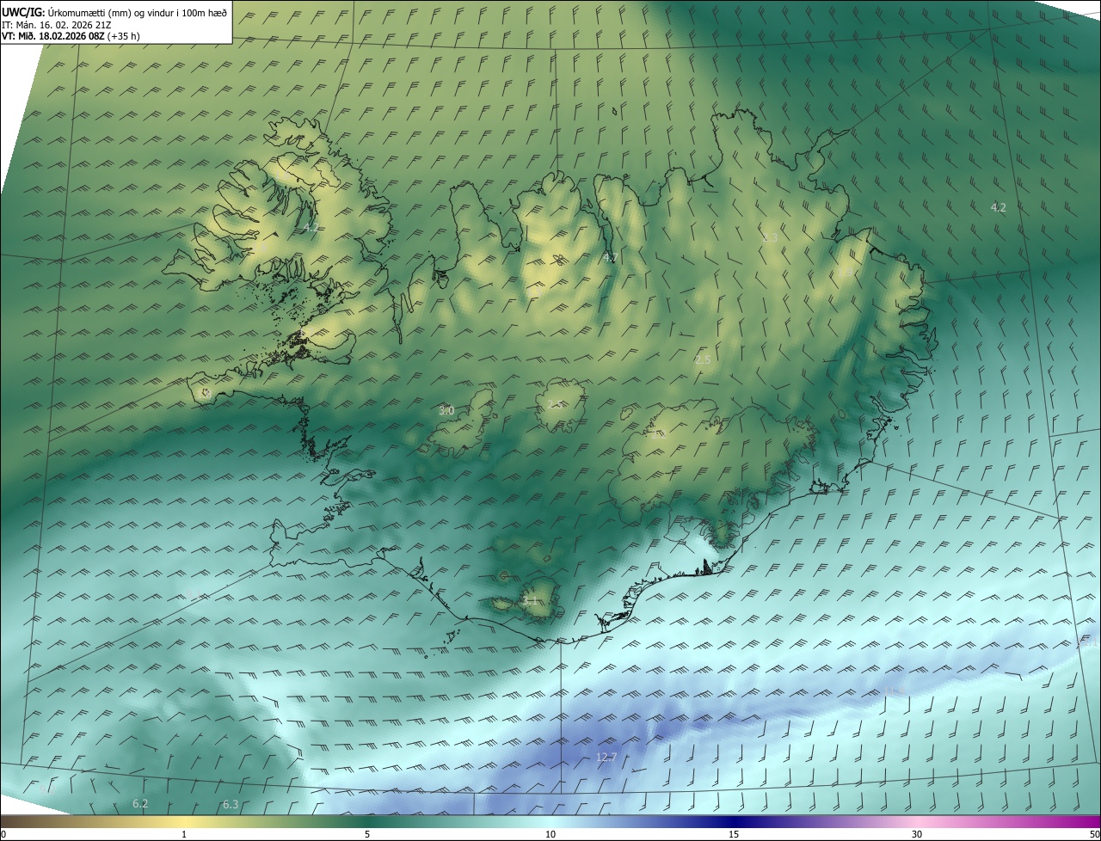Click the title line beginning 'UWC/IG: Úrkomumætti'
This screenshot has height=841, width=1101.
click(114, 11)
